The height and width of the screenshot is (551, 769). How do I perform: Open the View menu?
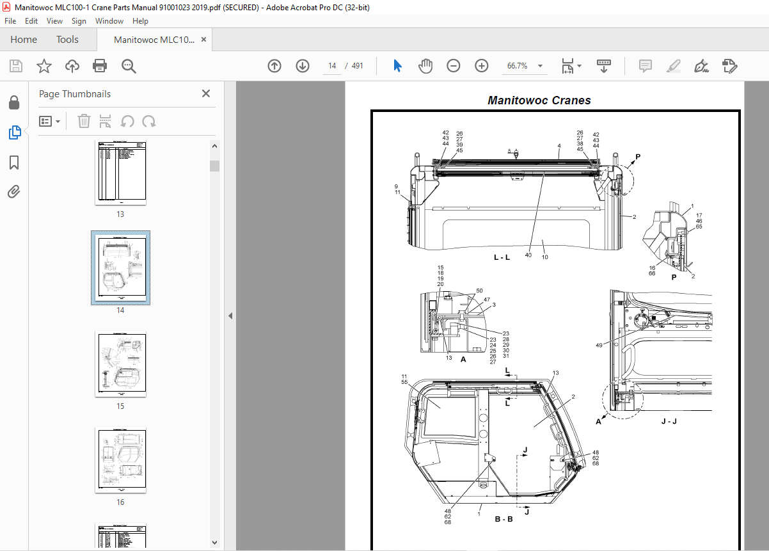point(55,21)
